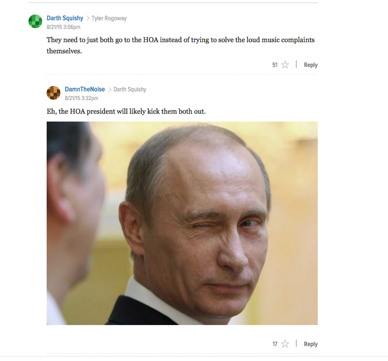388x361 pixels.
Task: Reply to DamnTheNoise's comment
Action: [310, 344]
